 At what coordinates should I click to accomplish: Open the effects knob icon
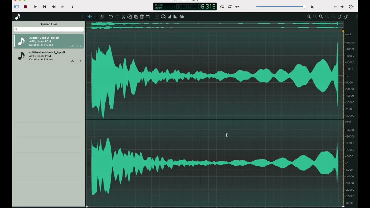pyautogui.click(x=182, y=17)
